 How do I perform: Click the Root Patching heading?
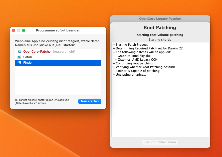click(160, 28)
